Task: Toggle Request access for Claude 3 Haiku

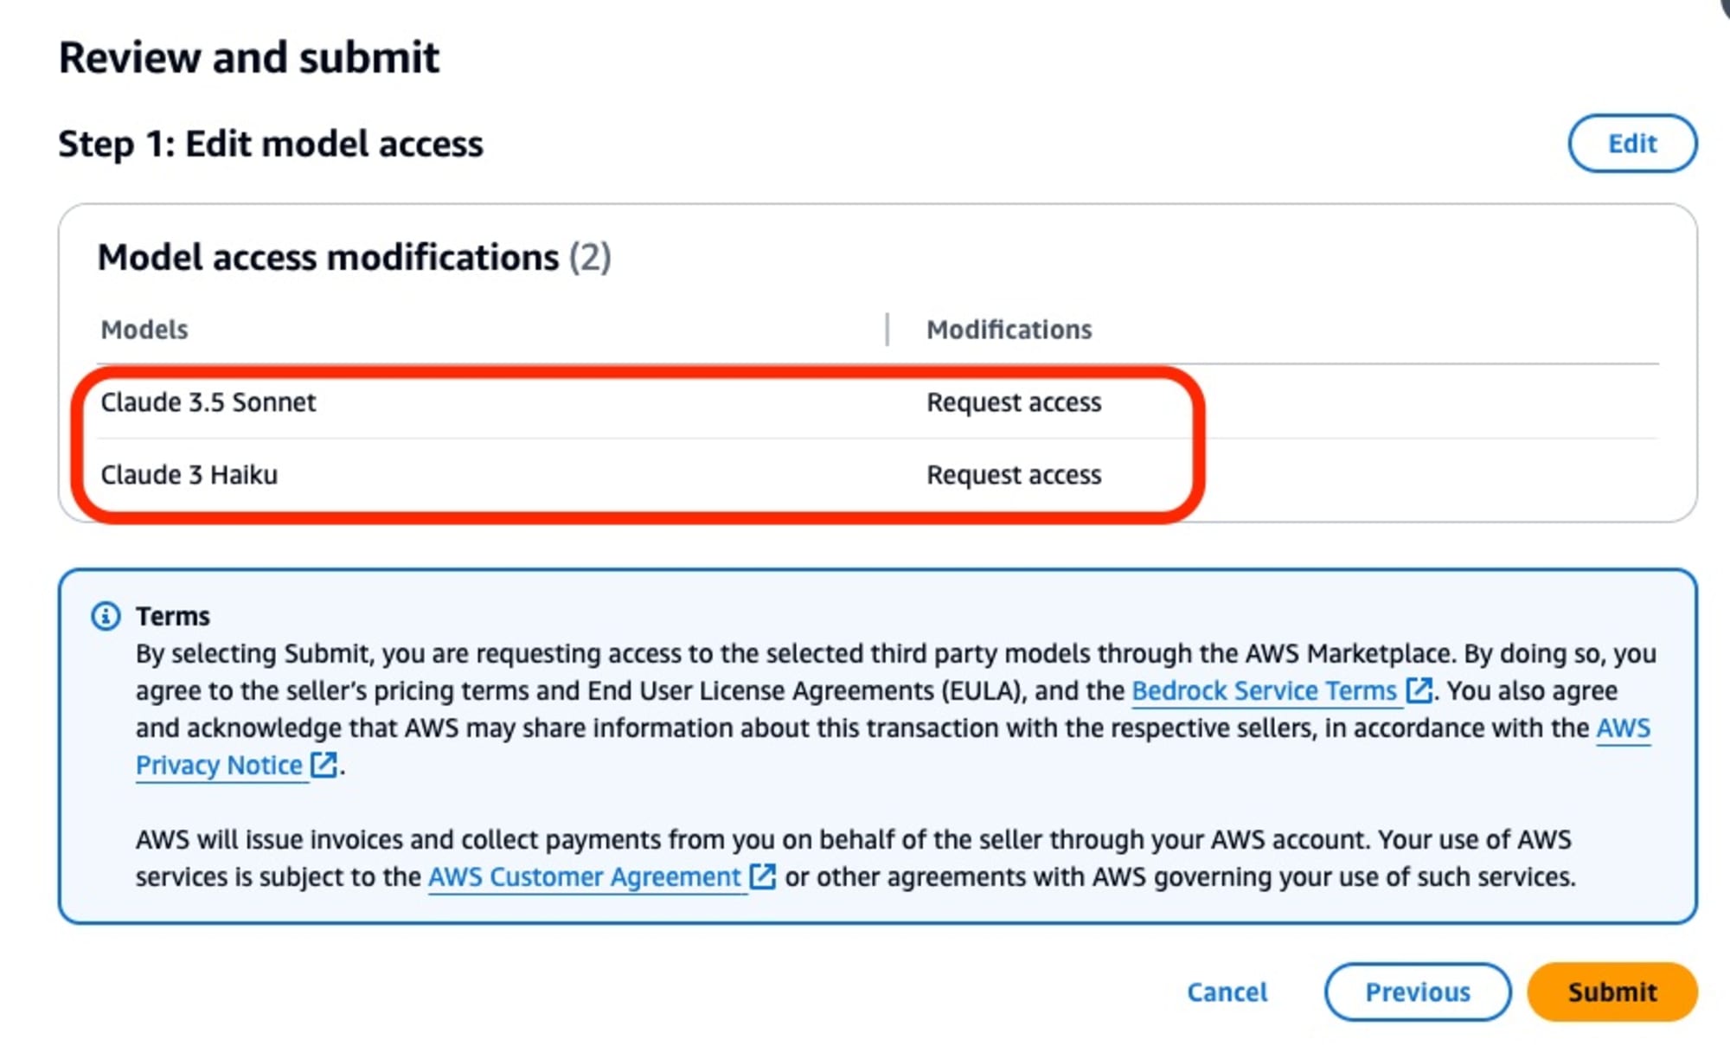Action: [1011, 476]
